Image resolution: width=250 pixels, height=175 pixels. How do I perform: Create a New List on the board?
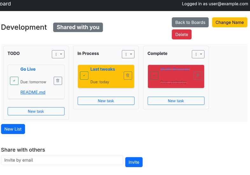[x=13, y=129]
